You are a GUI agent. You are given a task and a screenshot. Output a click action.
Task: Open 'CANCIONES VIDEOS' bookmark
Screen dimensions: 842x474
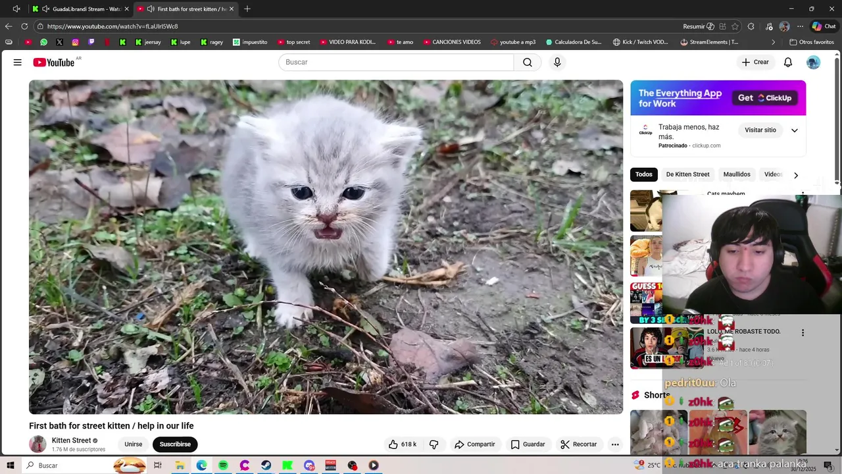pos(451,42)
